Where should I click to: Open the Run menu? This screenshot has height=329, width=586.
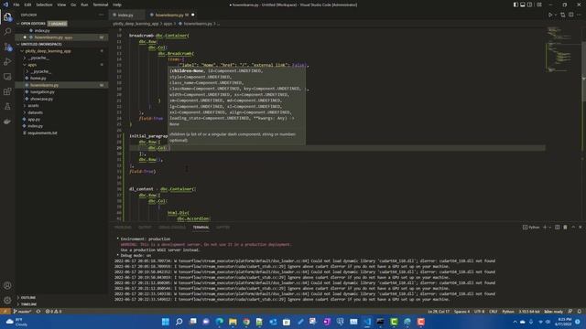point(84,5)
